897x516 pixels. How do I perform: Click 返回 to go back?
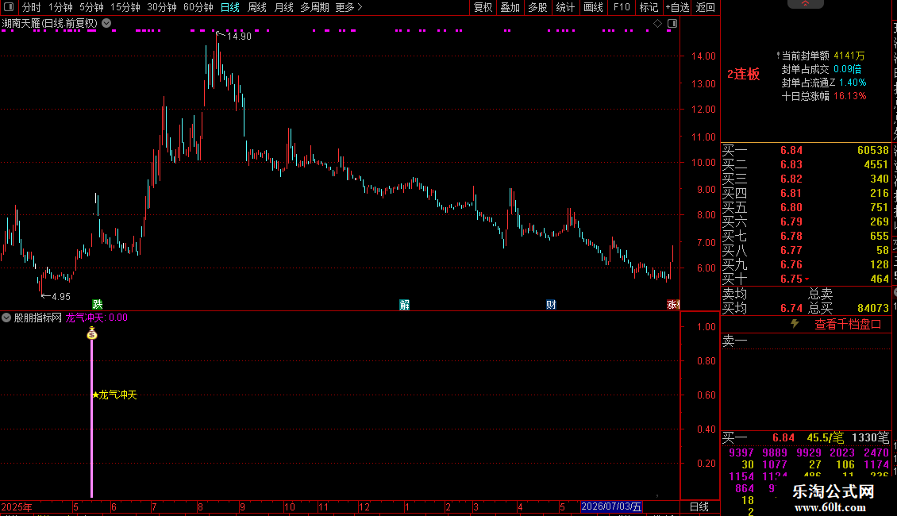(x=706, y=7)
